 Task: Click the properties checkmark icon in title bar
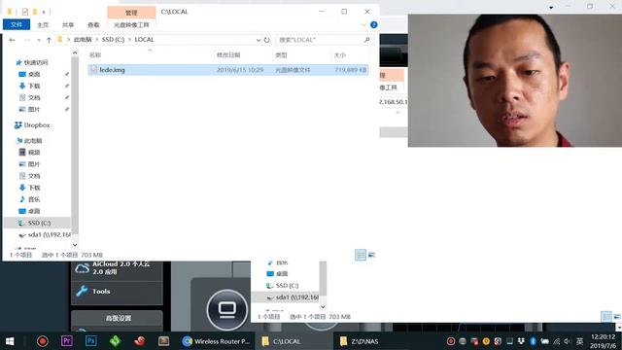click(x=25, y=12)
